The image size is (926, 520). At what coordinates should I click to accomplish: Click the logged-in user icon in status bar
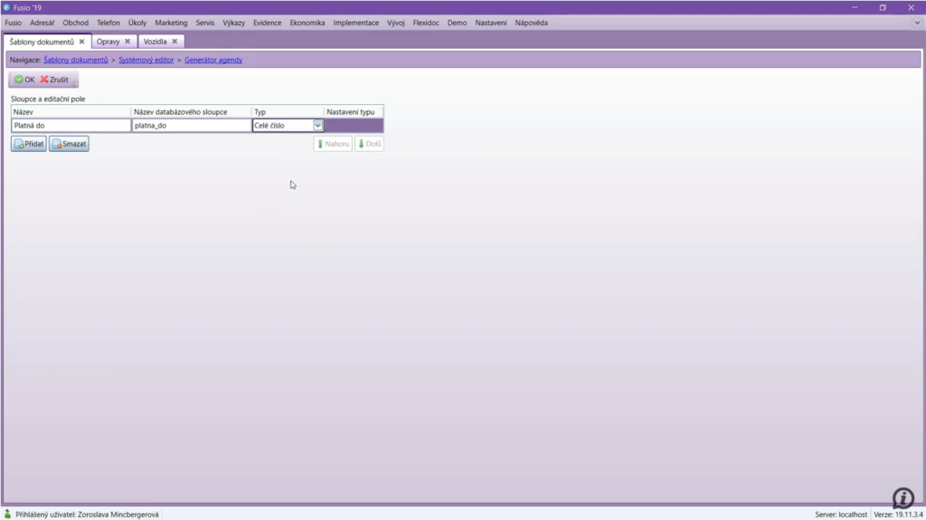pyautogui.click(x=8, y=514)
